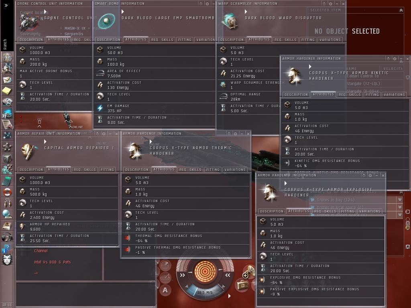Open Description tab in Smart Bomb window

108,40
